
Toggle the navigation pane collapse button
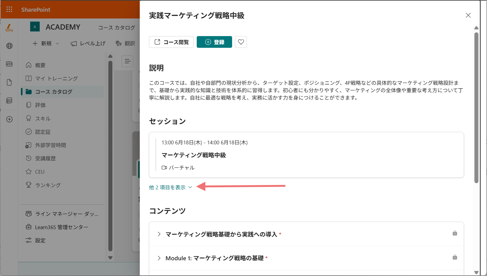127,61
